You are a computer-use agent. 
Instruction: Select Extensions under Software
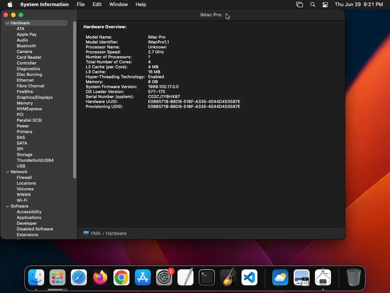click(27, 235)
